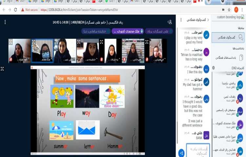The width and height of the screenshot is (246, 157).
Task: Open the shared notes item
Action: coord(228,58)
